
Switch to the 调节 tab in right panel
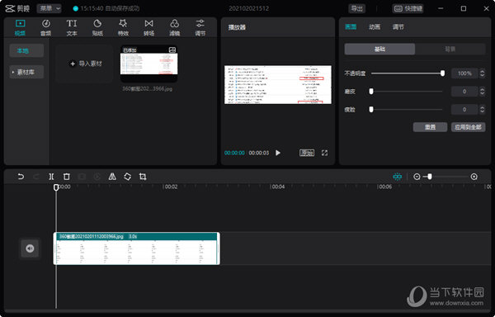click(x=398, y=27)
